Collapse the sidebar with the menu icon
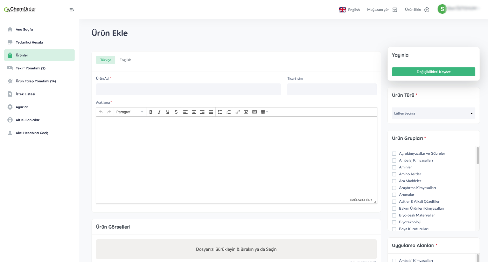 (72, 10)
